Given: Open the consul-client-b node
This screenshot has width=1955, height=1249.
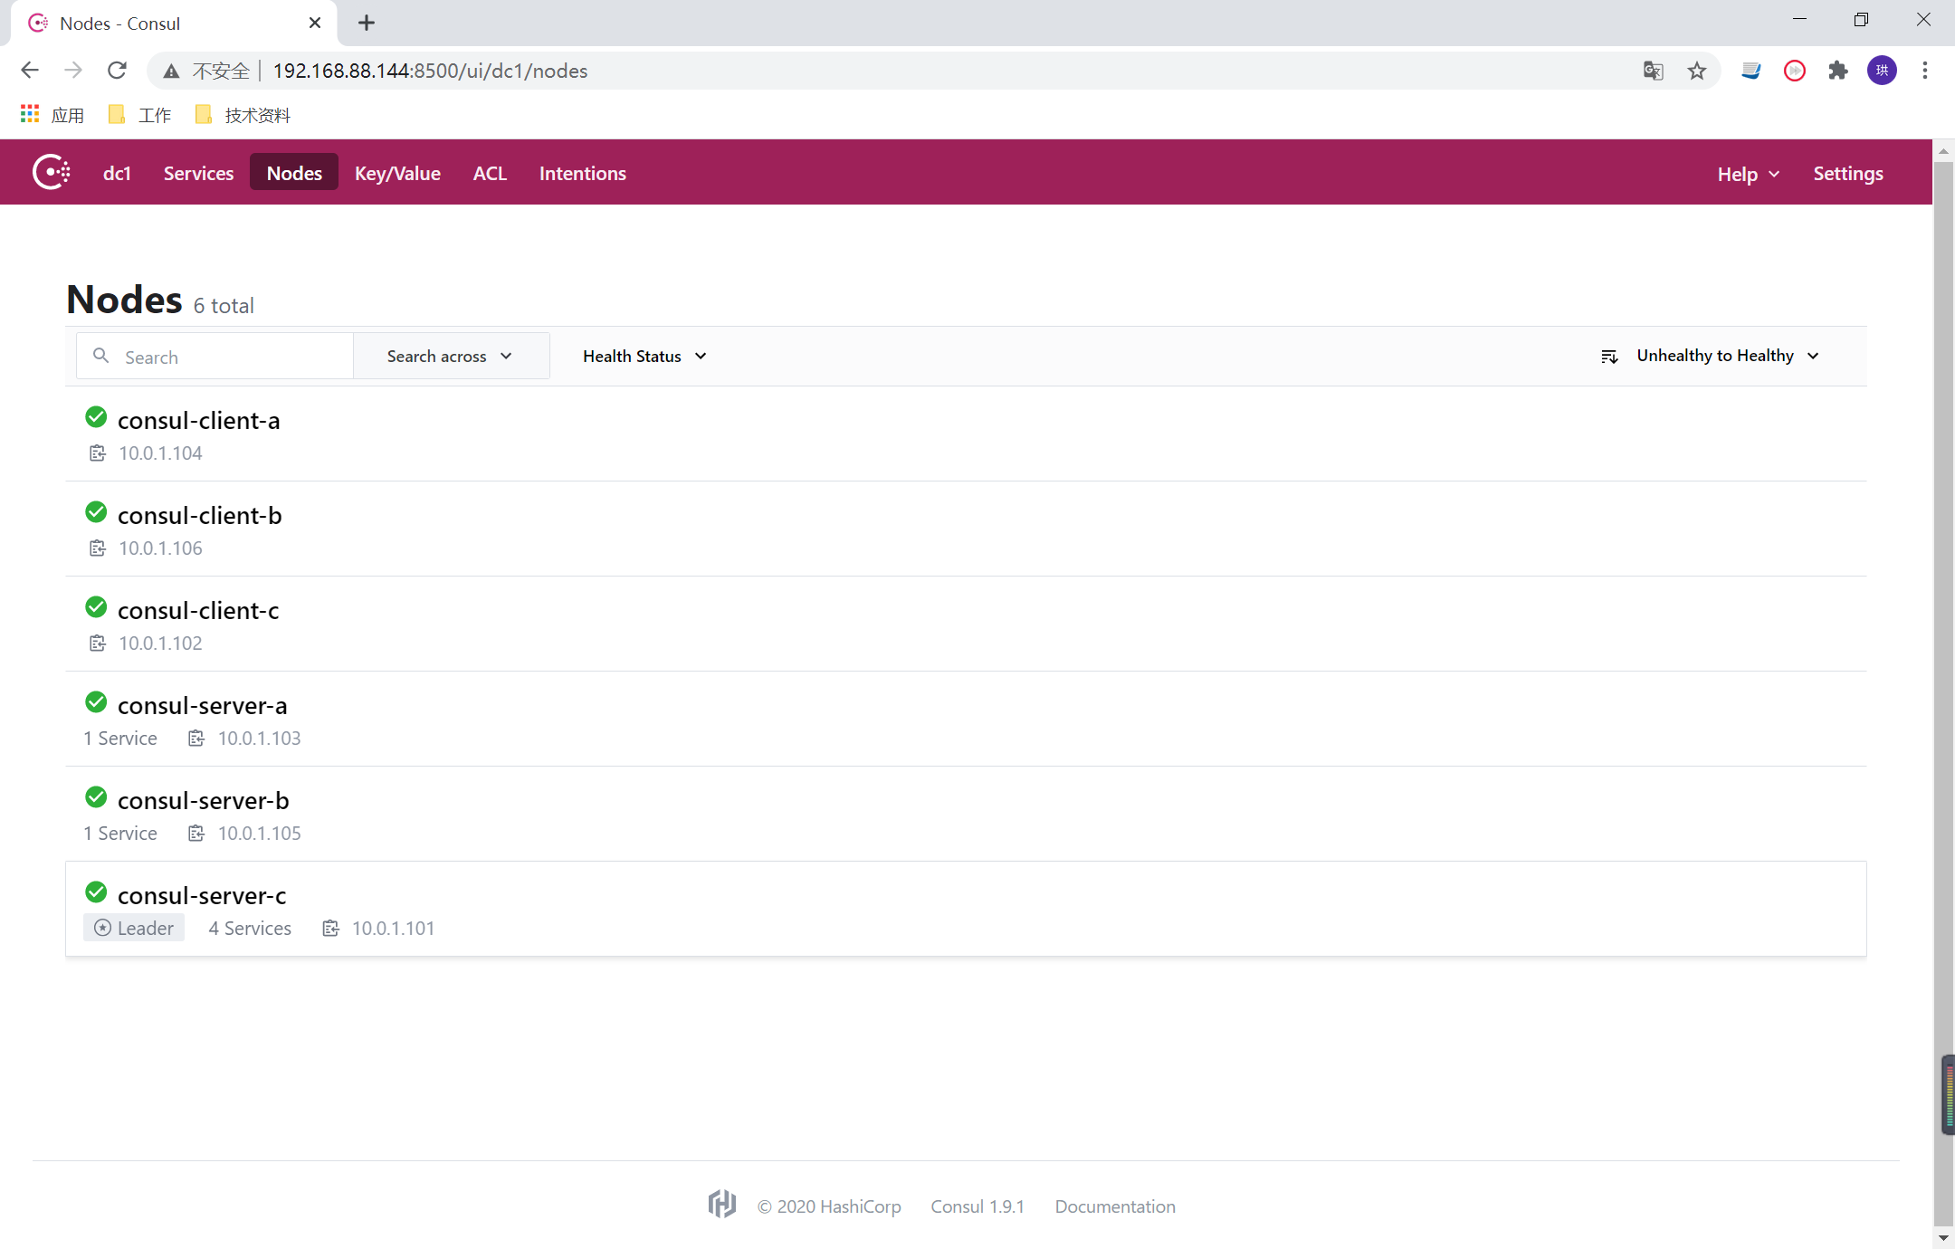Looking at the screenshot, I should pyautogui.click(x=199, y=516).
